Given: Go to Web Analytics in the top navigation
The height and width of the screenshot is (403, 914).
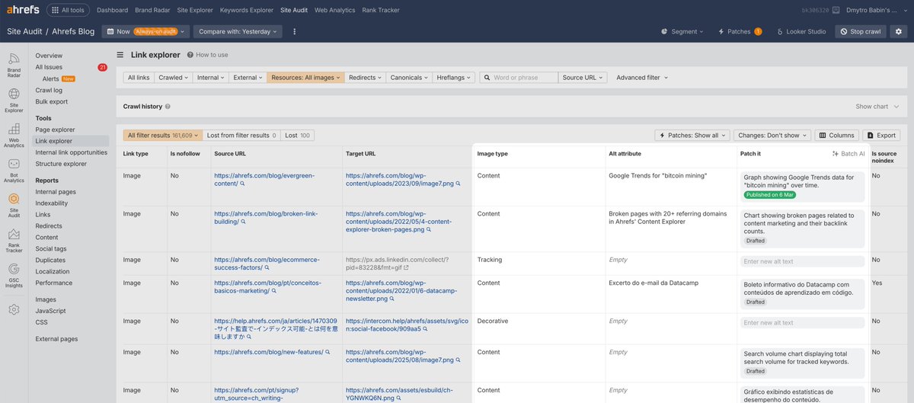Looking at the screenshot, I should [x=334, y=10].
